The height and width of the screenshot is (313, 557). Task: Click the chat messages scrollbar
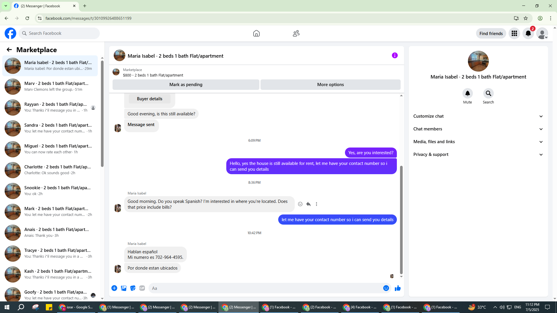(401, 220)
